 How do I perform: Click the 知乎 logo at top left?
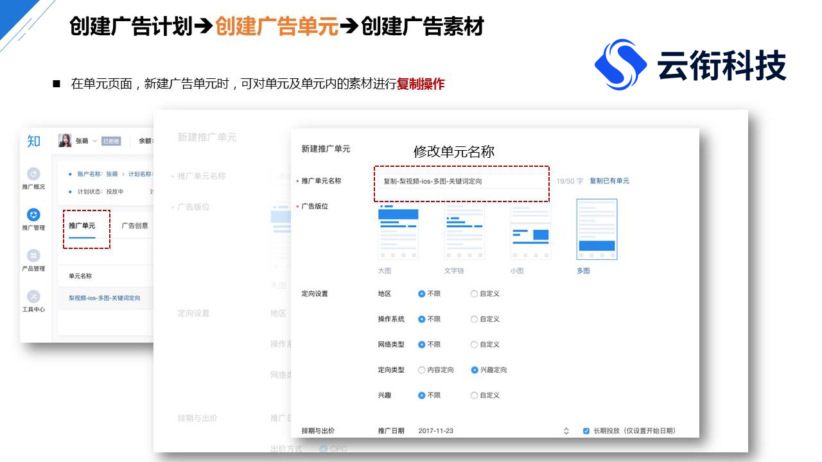click(33, 141)
